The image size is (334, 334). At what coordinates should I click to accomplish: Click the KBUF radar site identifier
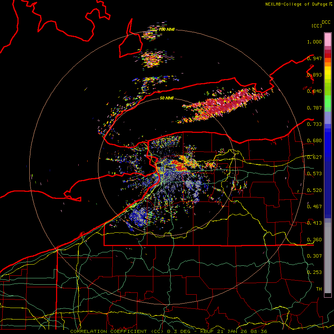coord(207,331)
